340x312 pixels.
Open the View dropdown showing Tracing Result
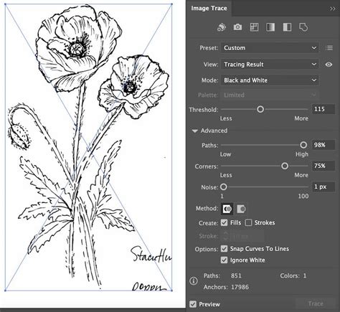tap(270, 65)
